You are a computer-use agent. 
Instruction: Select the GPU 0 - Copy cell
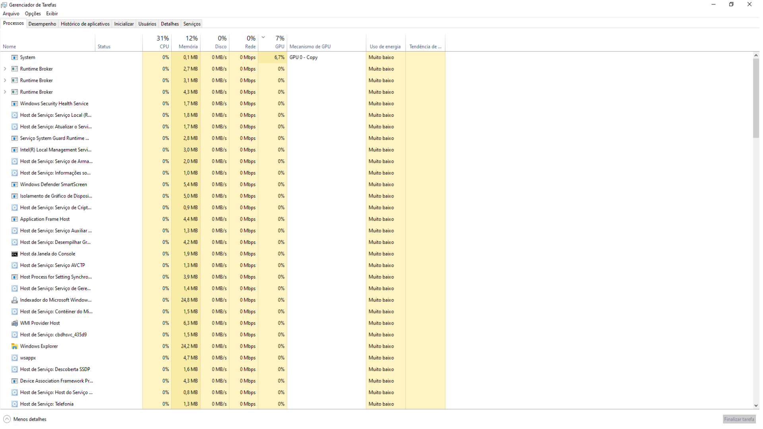point(326,57)
